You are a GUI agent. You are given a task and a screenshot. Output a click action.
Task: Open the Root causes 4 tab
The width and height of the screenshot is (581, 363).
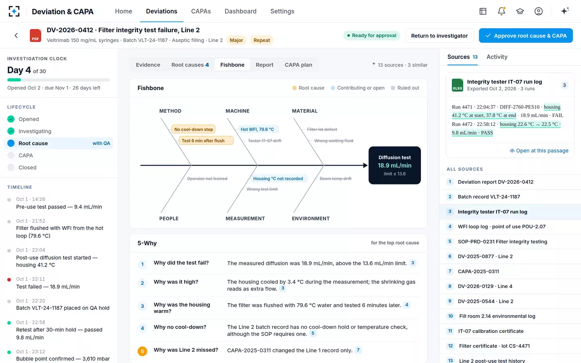pyautogui.click(x=190, y=65)
